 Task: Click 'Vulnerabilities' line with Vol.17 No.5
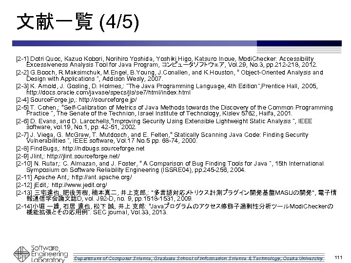click(x=112, y=141)
